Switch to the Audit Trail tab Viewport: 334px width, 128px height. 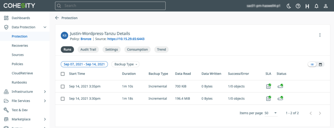(x=88, y=50)
